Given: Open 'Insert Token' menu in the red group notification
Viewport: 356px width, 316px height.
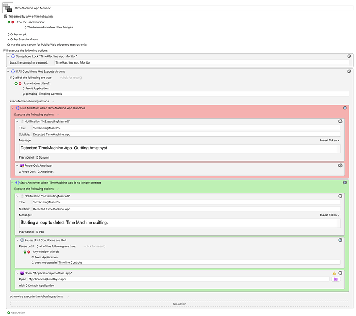Looking at the screenshot, I should (x=330, y=140).
